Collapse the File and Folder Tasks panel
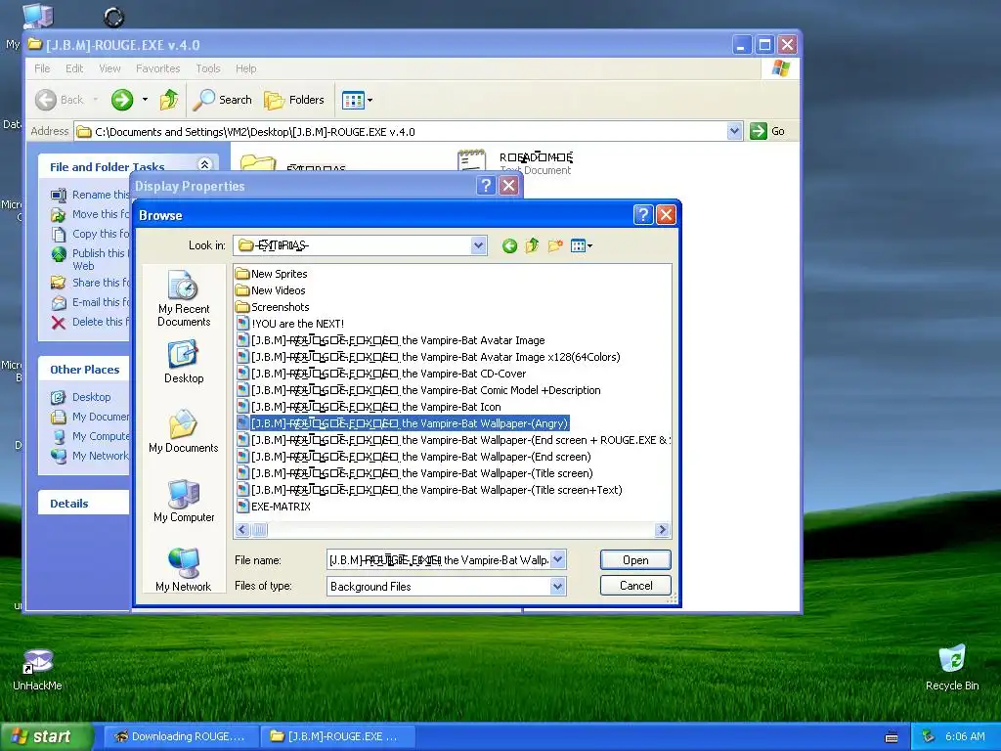Image resolution: width=1001 pixels, height=751 pixels. coord(204,164)
